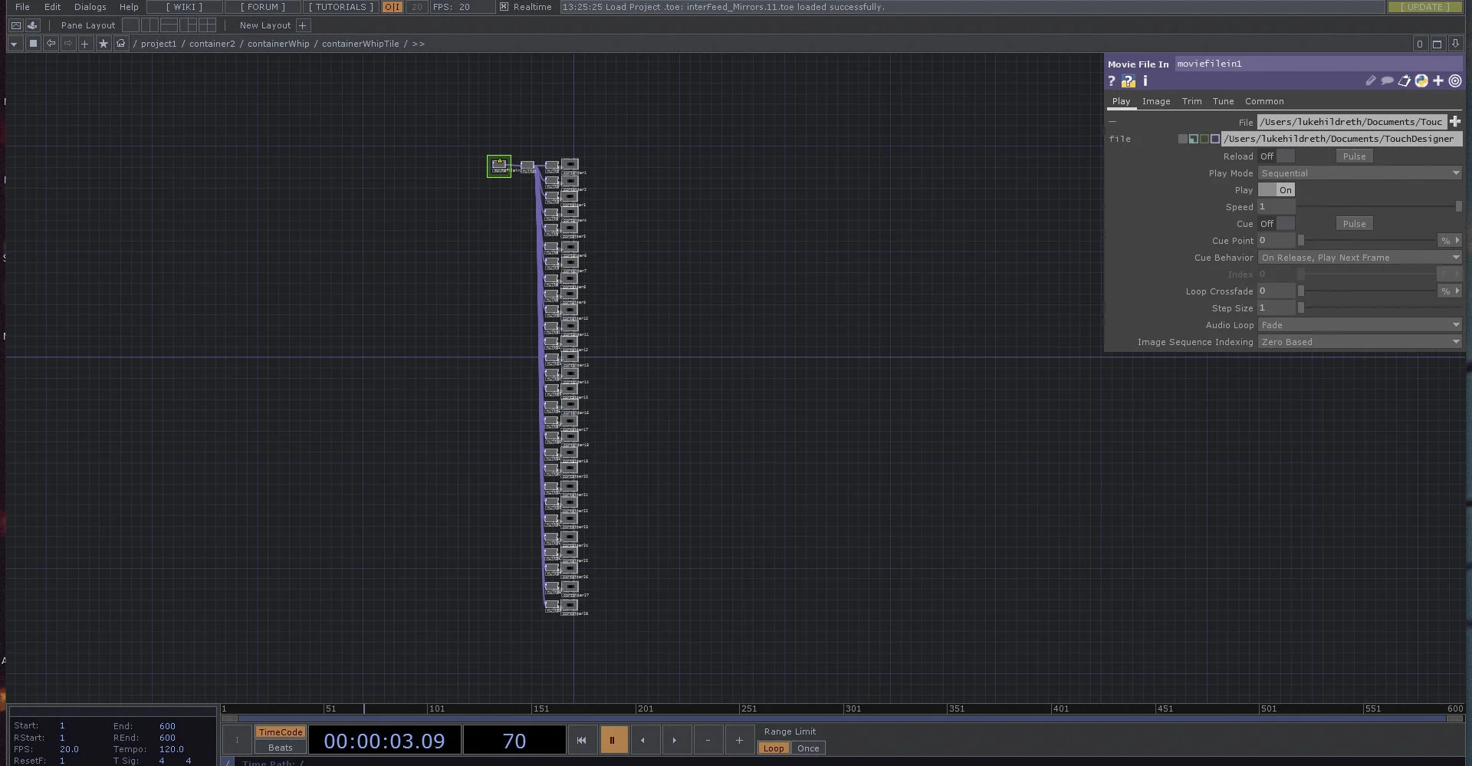Toggle Cue Off switch
1472x766 pixels.
pyautogui.click(x=1276, y=224)
